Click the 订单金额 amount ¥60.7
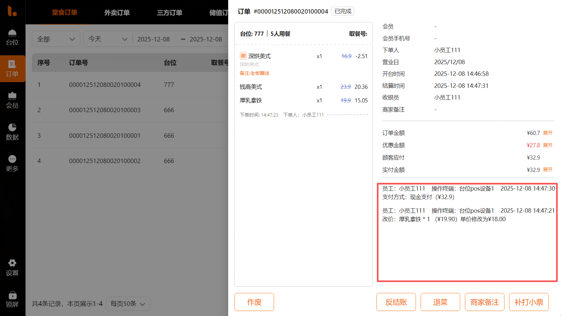Image resolution: width=561 pixels, height=316 pixels. click(534, 133)
